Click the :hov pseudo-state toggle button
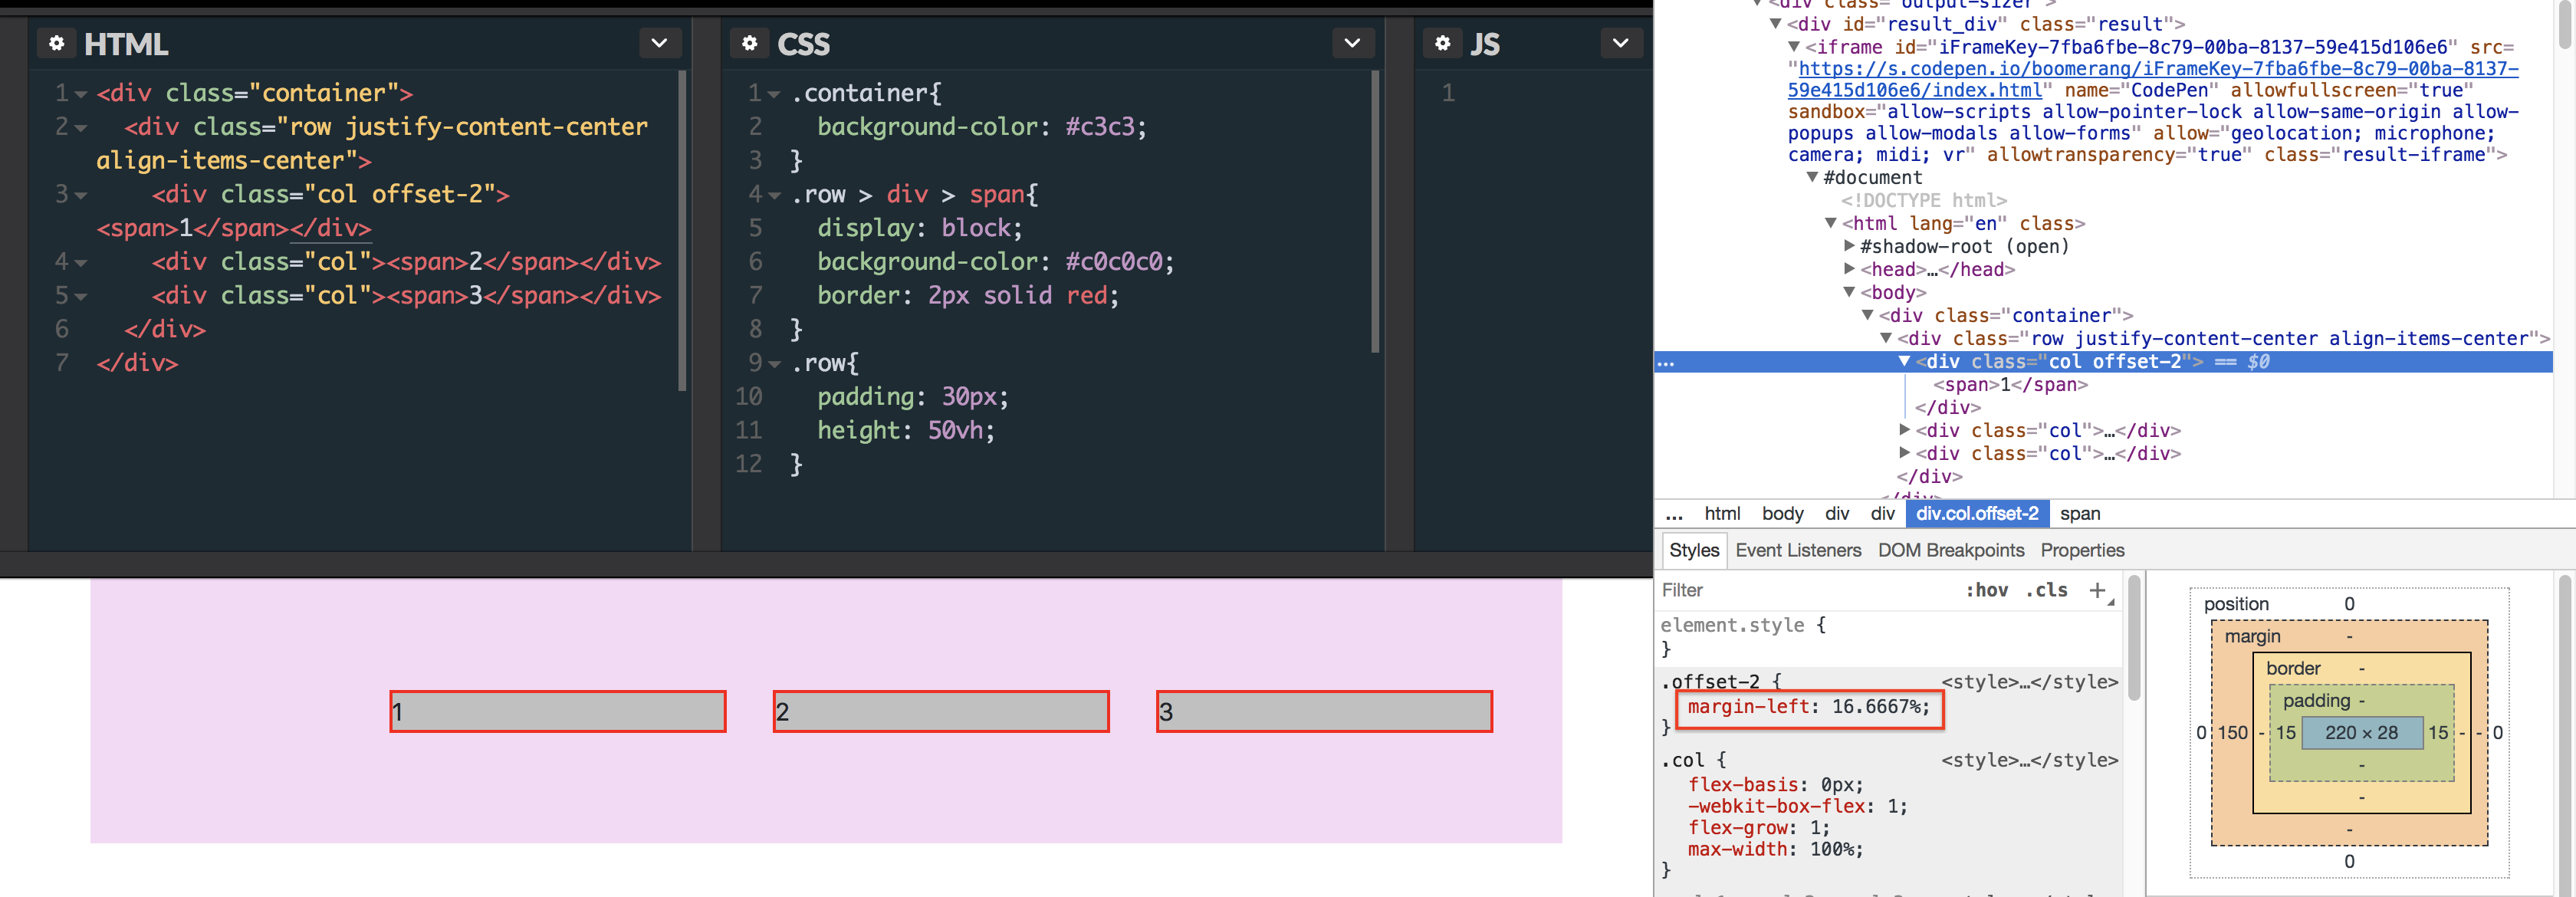Image resolution: width=2576 pixels, height=897 pixels. (1989, 590)
